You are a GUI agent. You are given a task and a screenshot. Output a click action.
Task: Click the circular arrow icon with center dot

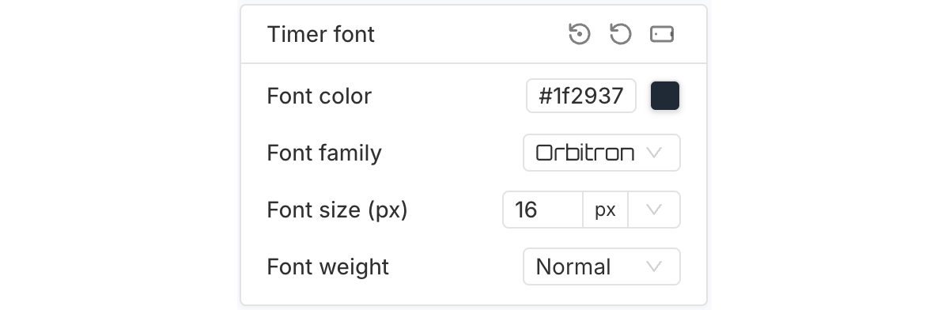pyautogui.click(x=580, y=34)
